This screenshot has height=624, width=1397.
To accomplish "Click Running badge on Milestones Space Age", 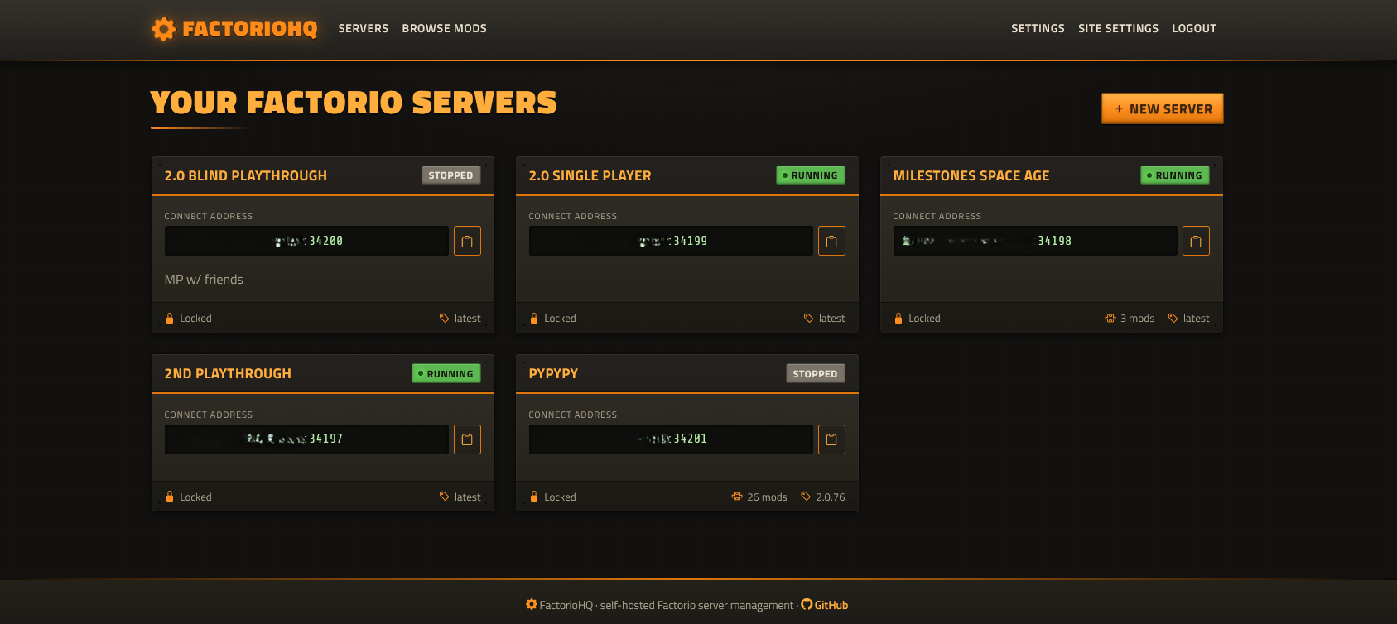I will pyautogui.click(x=1175, y=175).
